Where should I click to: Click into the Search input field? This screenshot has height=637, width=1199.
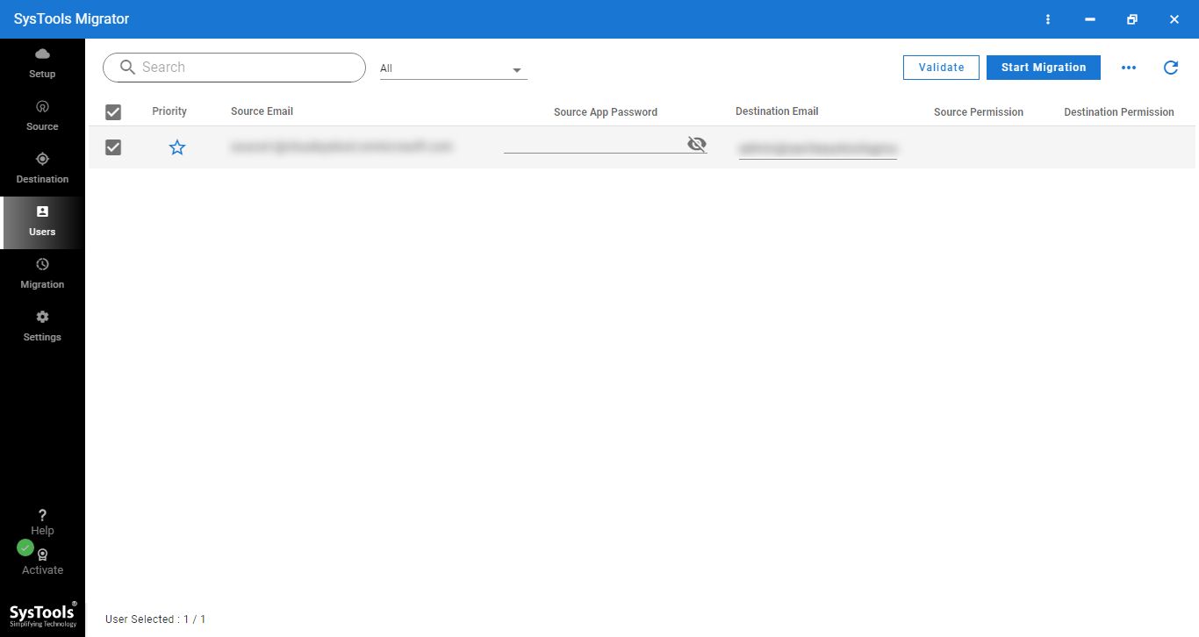coord(246,68)
